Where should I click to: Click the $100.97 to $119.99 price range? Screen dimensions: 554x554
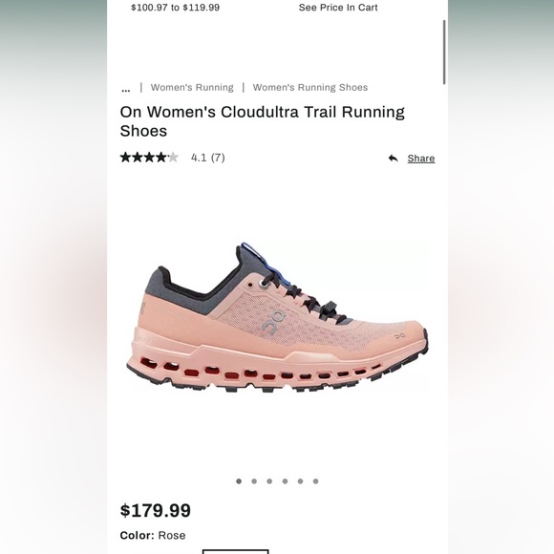pos(175,8)
